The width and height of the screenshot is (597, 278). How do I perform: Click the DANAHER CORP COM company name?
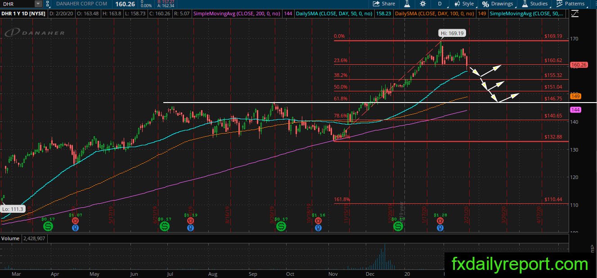click(x=82, y=4)
